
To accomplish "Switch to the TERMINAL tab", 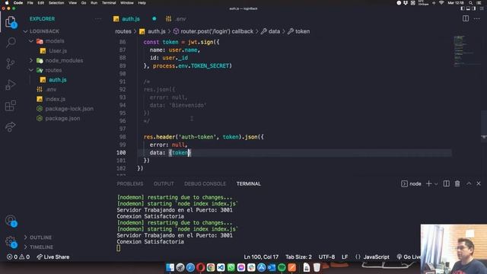I will click(x=249, y=183).
